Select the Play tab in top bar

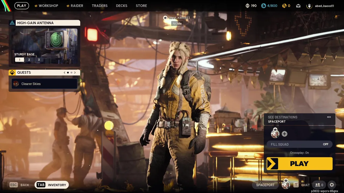tap(22, 6)
